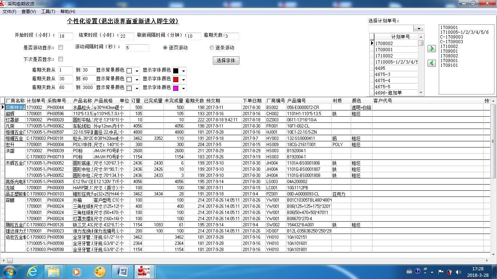This screenshot has width=497, height=279.
Task: Click the application icon in the title bar
Action: tap(3, 3)
